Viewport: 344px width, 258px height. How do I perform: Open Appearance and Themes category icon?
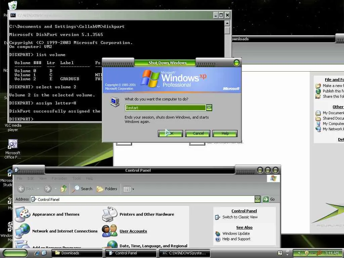(23, 214)
